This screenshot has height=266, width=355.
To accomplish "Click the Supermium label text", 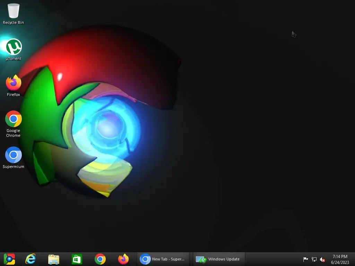I will [x=14, y=167].
